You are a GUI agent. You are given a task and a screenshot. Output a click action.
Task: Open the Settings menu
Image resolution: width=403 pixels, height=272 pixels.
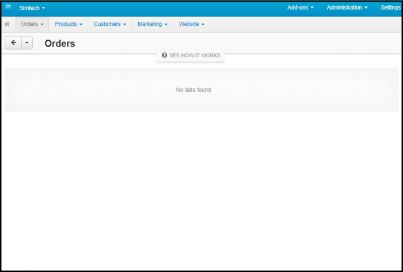pyautogui.click(x=391, y=7)
